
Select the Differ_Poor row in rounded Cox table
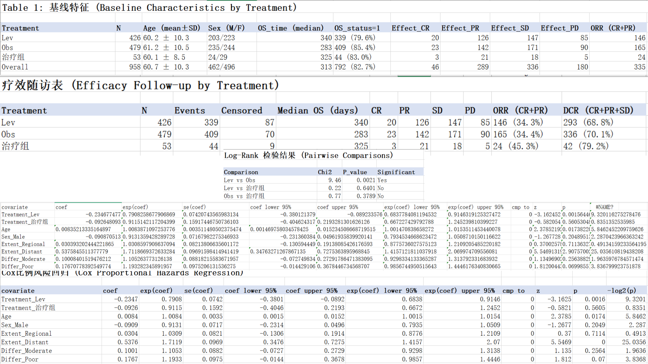pyautogui.click(x=323, y=360)
